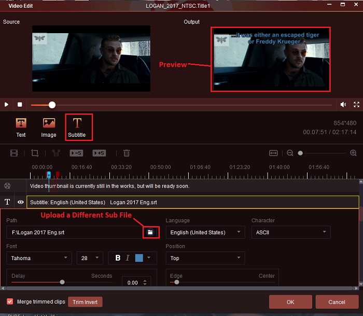The height and width of the screenshot is (316, 363).
Task: Click the Output preview thumbnail
Action: point(271,60)
